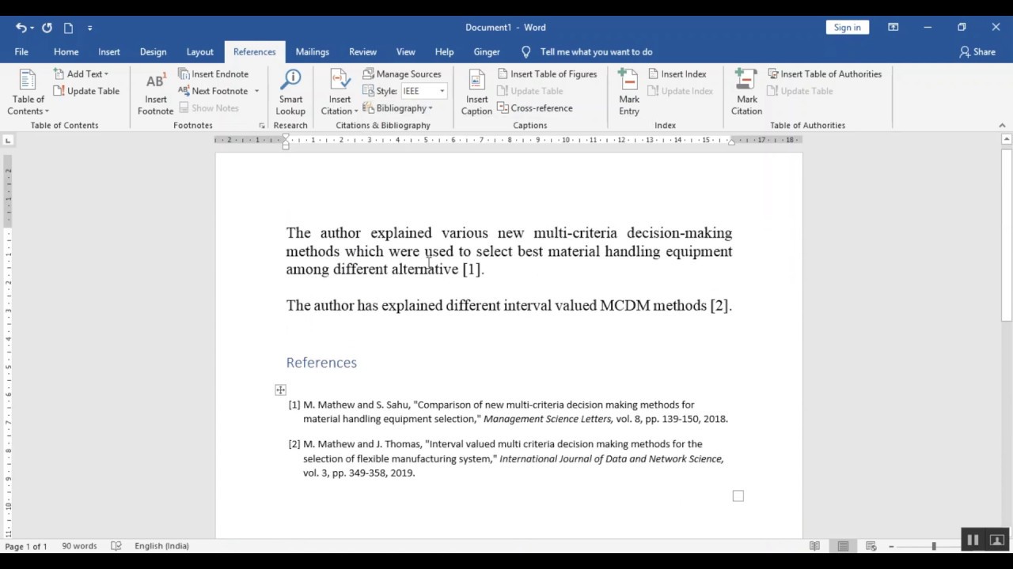Click Page 1 of 1 in status bar
This screenshot has width=1013, height=569.
[26, 546]
